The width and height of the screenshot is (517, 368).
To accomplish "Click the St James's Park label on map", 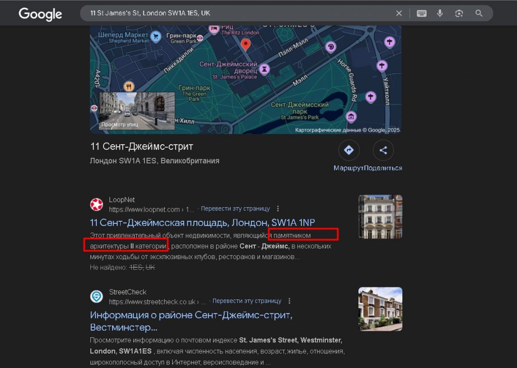I will pyautogui.click(x=300, y=110).
